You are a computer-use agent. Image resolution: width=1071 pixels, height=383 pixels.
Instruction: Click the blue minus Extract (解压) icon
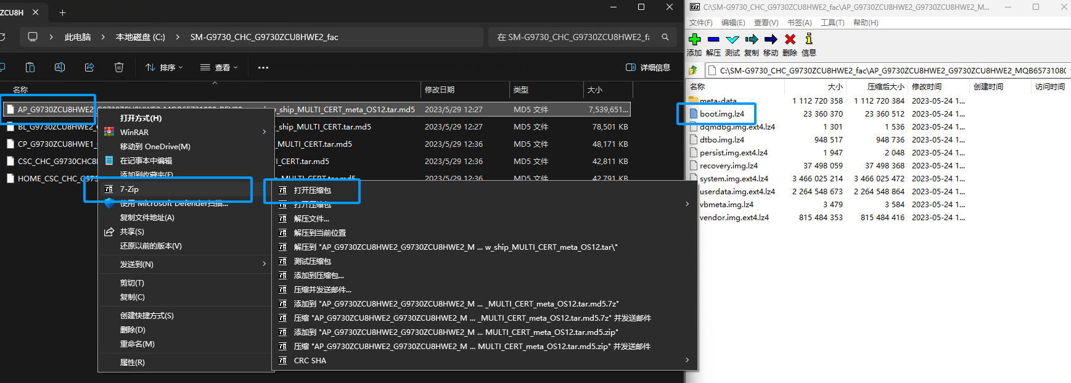[713, 39]
